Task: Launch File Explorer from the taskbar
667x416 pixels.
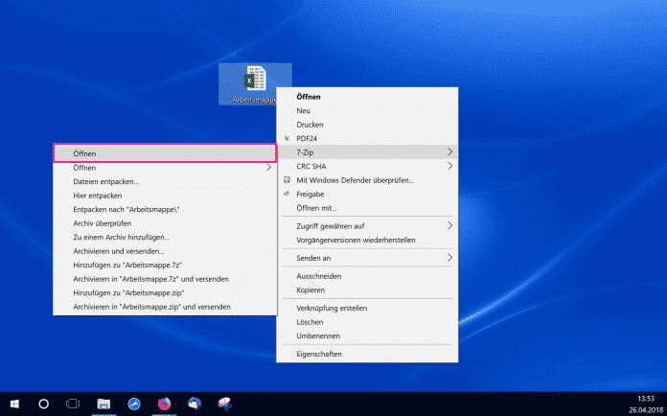Action: pyautogui.click(x=103, y=404)
